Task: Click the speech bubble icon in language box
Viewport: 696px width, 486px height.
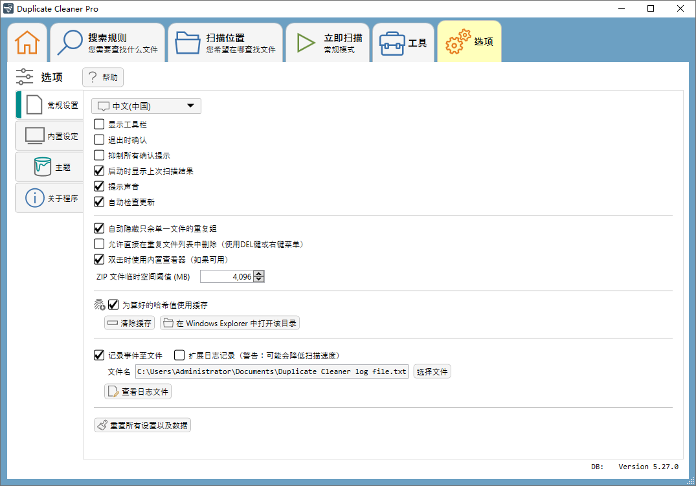Action: (104, 106)
